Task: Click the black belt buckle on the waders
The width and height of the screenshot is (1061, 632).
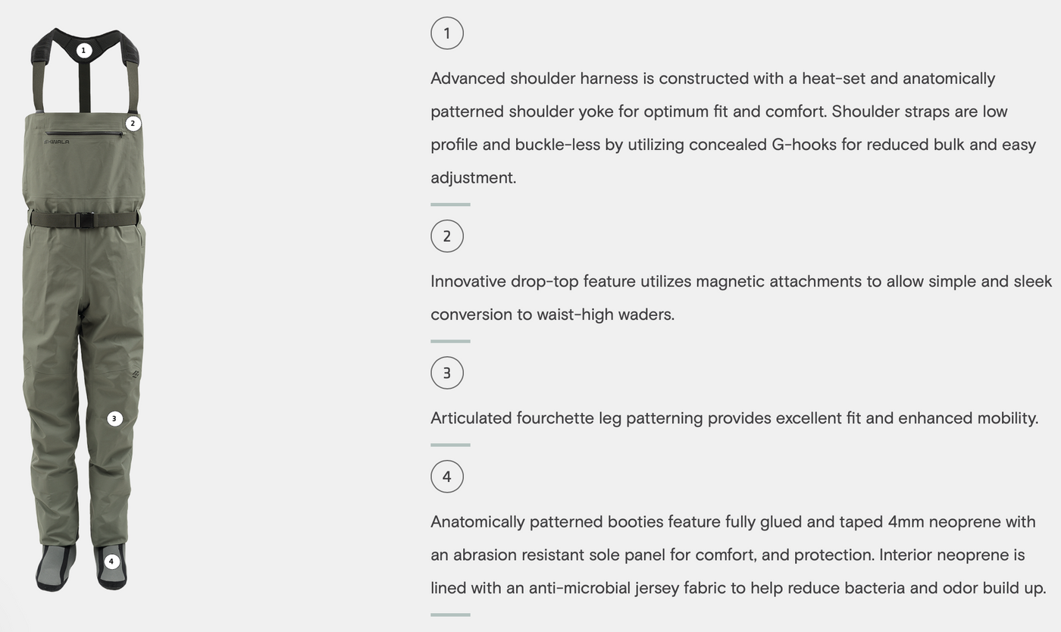Action: pyautogui.click(x=86, y=221)
